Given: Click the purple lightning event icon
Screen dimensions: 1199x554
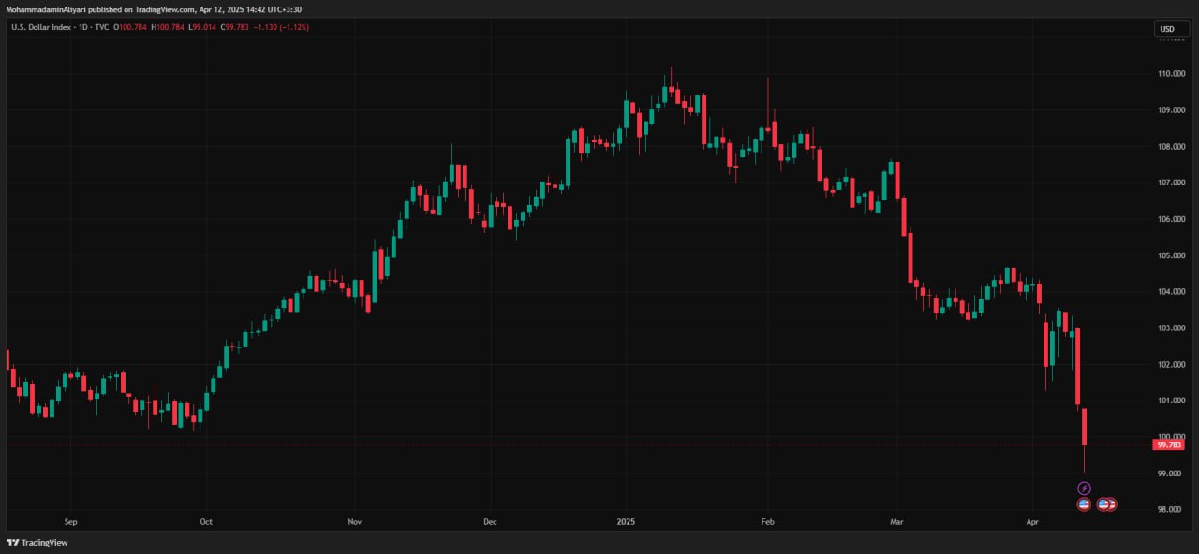Looking at the screenshot, I should [1085, 488].
